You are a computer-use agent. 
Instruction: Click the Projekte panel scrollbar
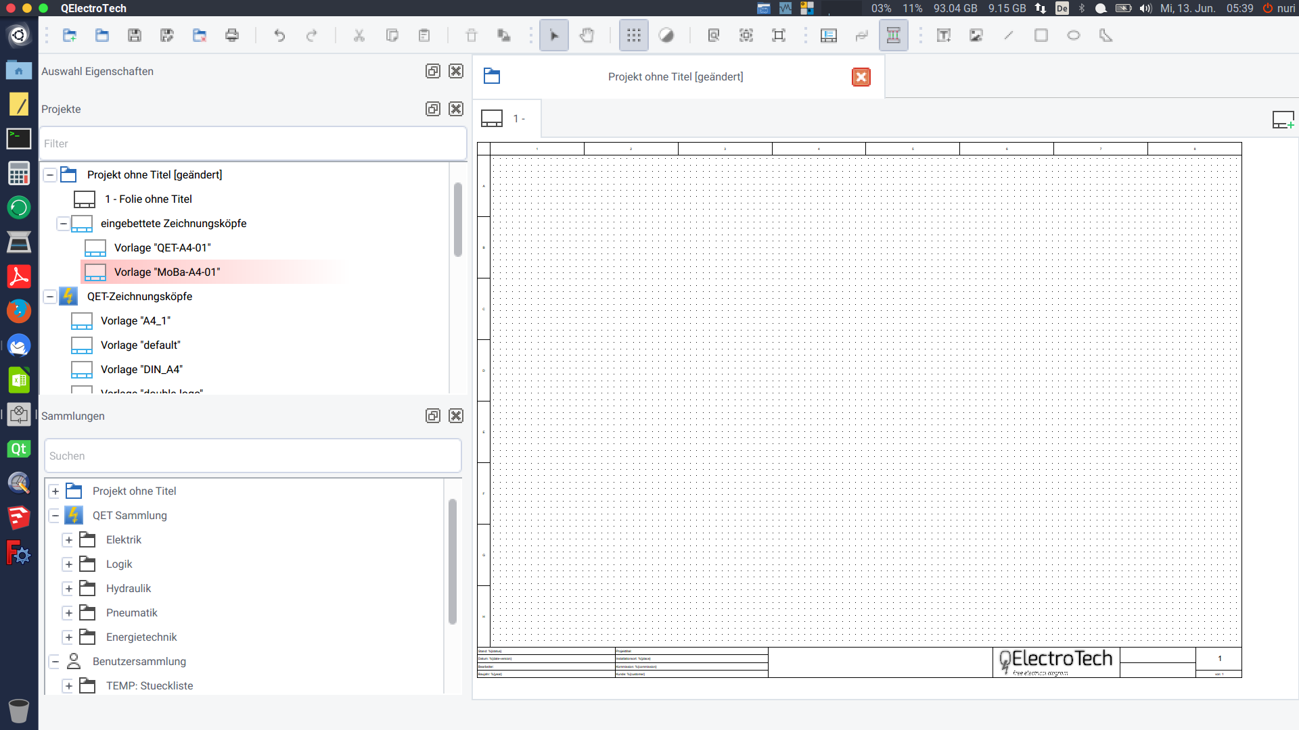[x=458, y=220]
